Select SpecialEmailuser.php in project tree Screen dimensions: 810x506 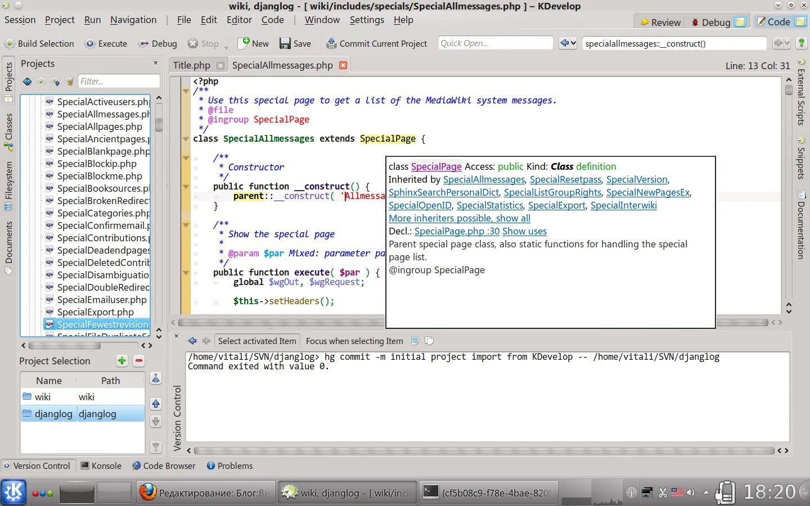[102, 300]
